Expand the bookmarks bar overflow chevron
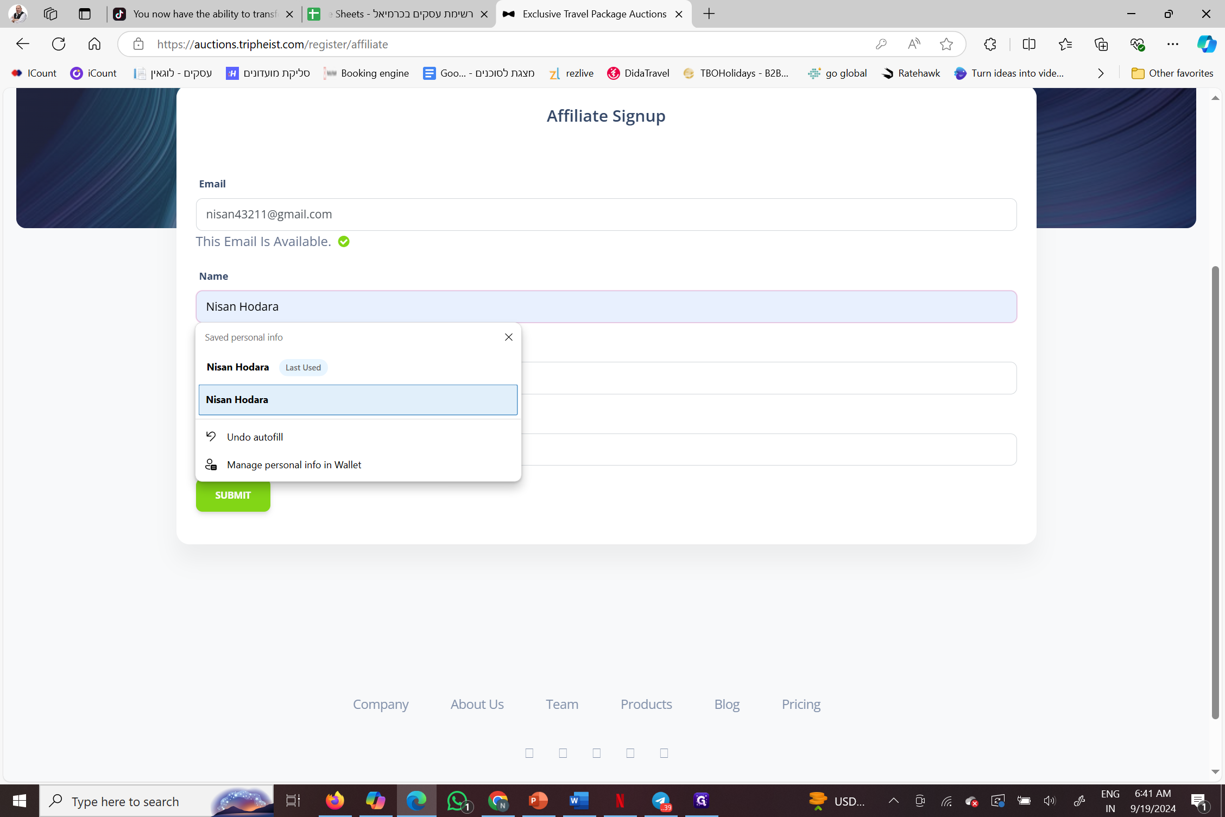 [1101, 73]
